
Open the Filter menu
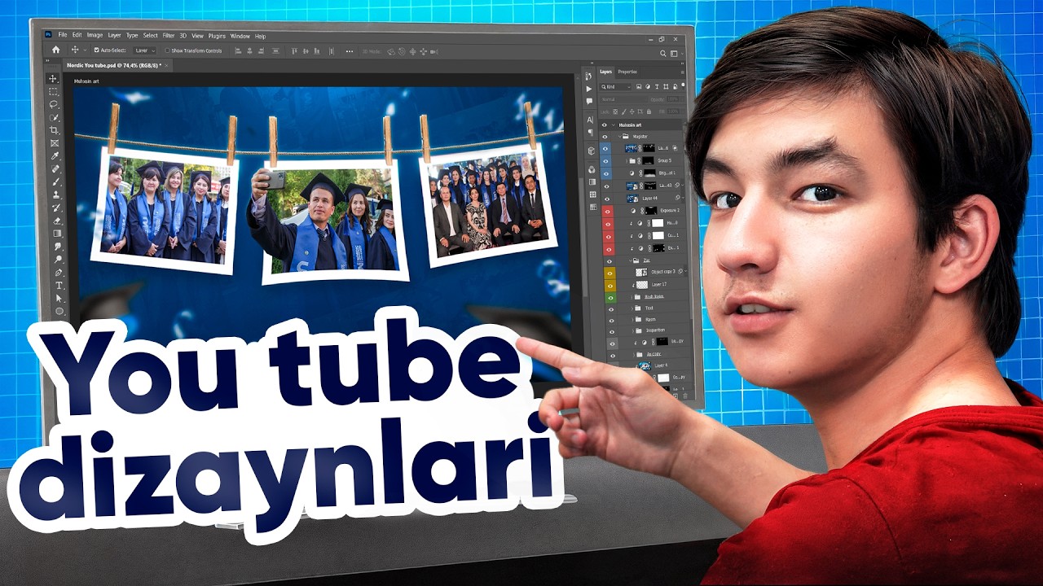(x=169, y=36)
